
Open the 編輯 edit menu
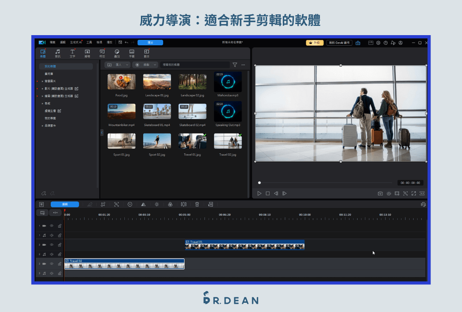[x=63, y=43]
